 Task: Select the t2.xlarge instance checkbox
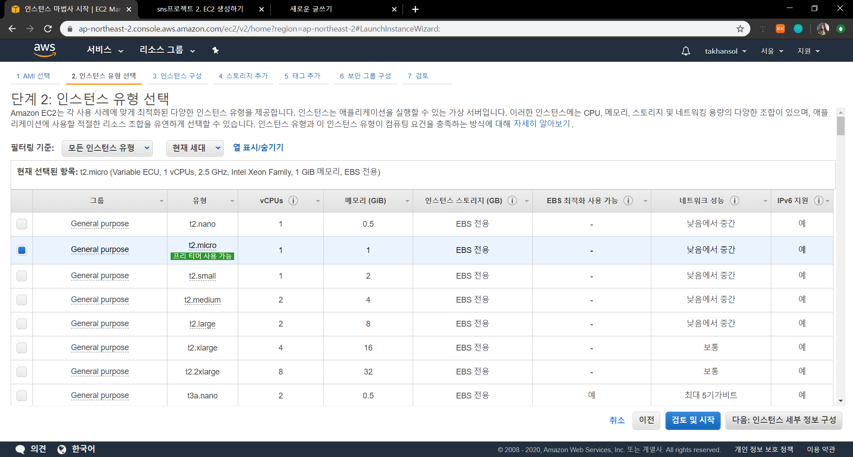[x=22, y=348]
